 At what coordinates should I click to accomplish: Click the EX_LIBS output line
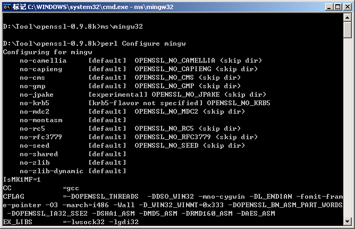point(64,222)
